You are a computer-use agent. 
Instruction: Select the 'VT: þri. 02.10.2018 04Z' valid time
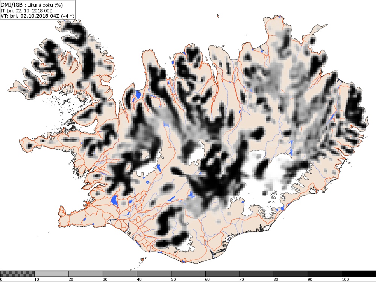[x=30, y=16]
